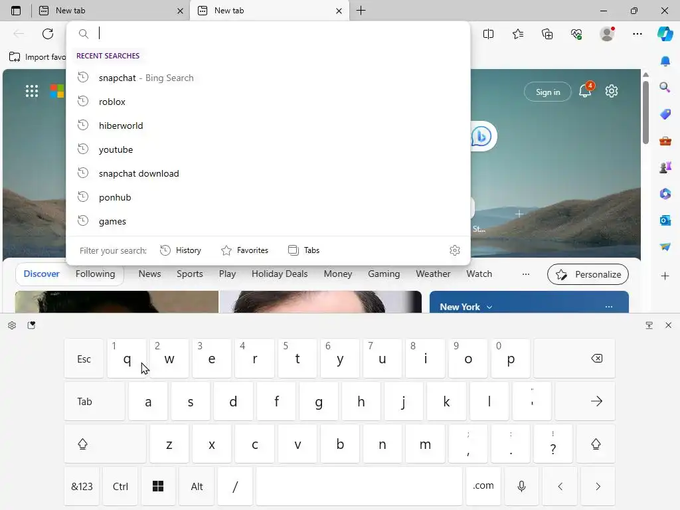Screen dimensions: 680x510
Task: Close the touch keyboard panel
Action: pos(668,325)
